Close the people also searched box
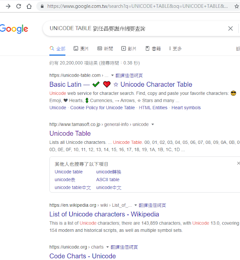This screenshot has width=240, height=260. 238,163
